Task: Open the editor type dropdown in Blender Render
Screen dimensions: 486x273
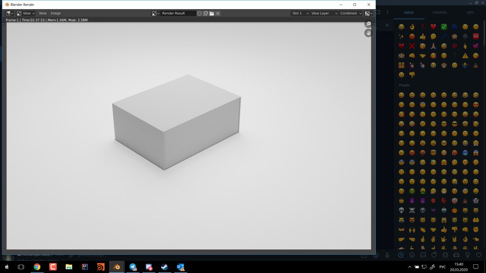Action: [9, 13]
